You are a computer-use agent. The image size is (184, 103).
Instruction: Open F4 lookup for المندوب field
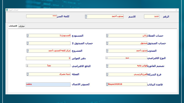107,51
